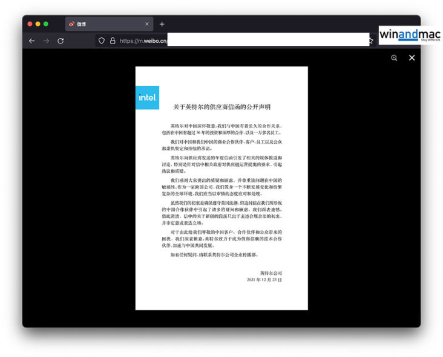This screenshot has width=443, height=357.
Task: Zoom the image with the magnifier icon
Action: point(394,58)
